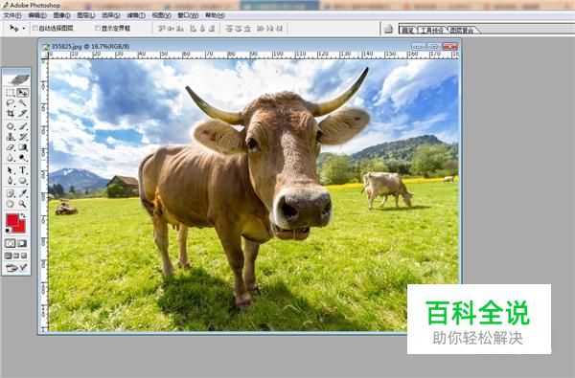Select the Hand tool

(x=11, y=204)
